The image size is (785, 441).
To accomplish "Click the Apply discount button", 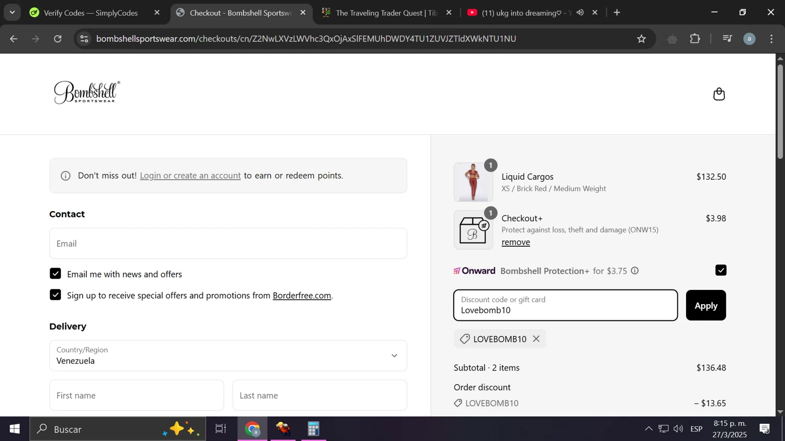I will 705,305.
